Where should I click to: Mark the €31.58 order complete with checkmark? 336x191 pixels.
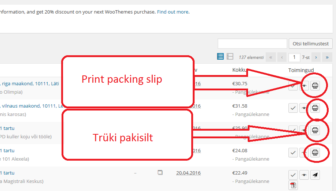coord(293,108)
